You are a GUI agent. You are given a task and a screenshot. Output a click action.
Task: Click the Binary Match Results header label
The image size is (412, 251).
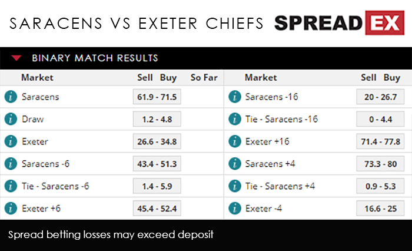pos(95,58)
